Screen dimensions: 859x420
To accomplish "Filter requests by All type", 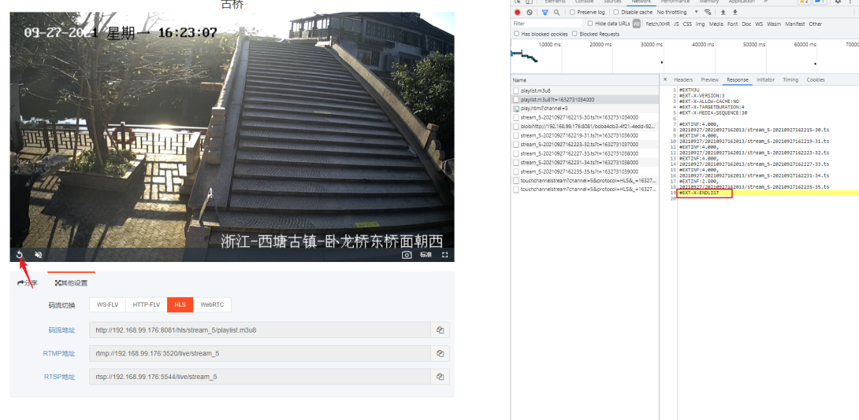I will click(636, 24).
